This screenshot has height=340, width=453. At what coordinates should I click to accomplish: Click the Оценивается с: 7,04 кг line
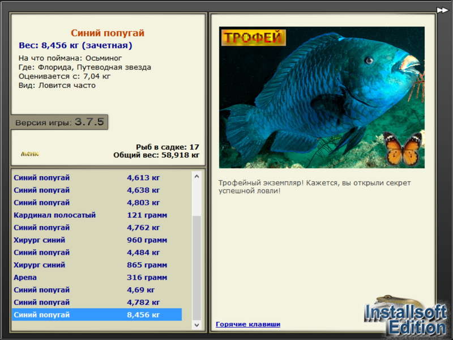click(x=65, y=76)
